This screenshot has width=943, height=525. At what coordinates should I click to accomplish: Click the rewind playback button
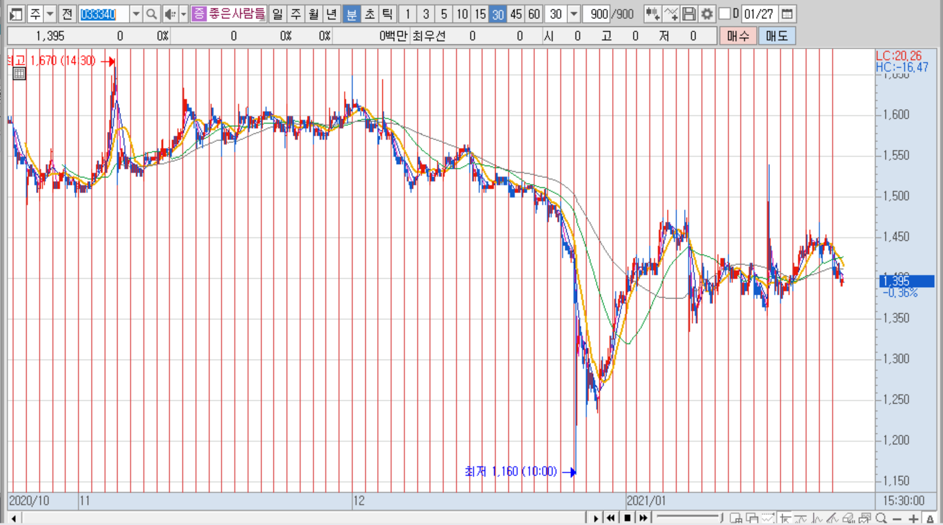point(611,518)
